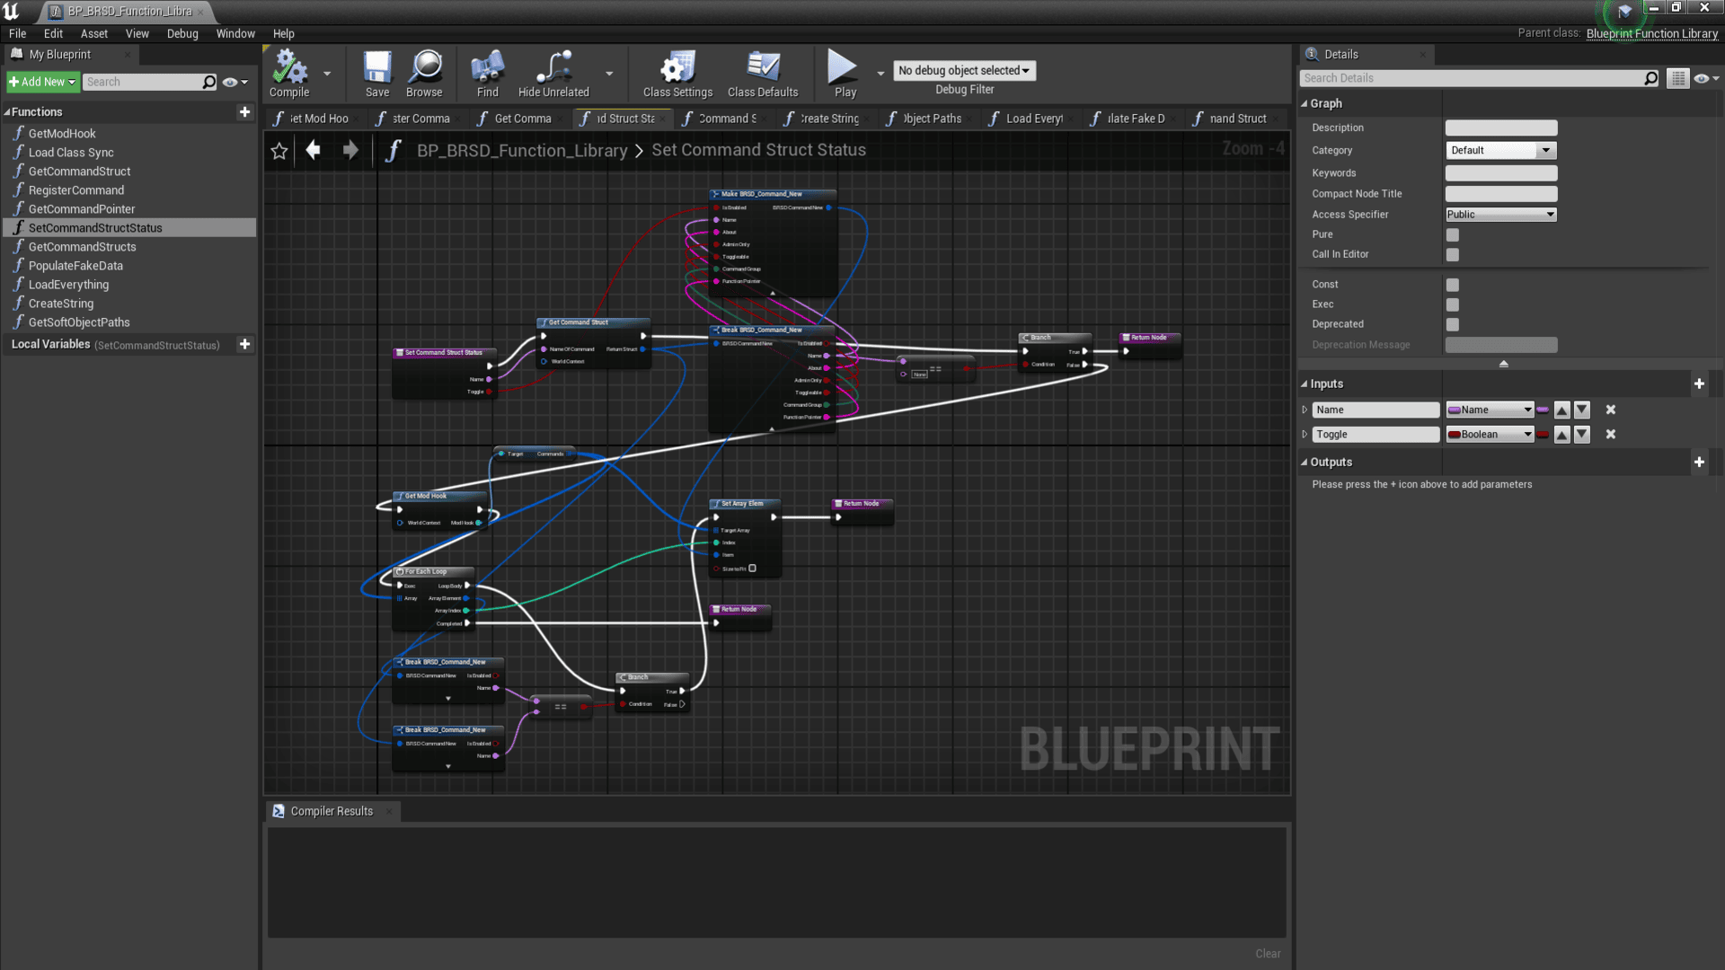Click the Toggle input Boolean color pill
This screenshot has width=1725, height=970.
point(1543,435)
